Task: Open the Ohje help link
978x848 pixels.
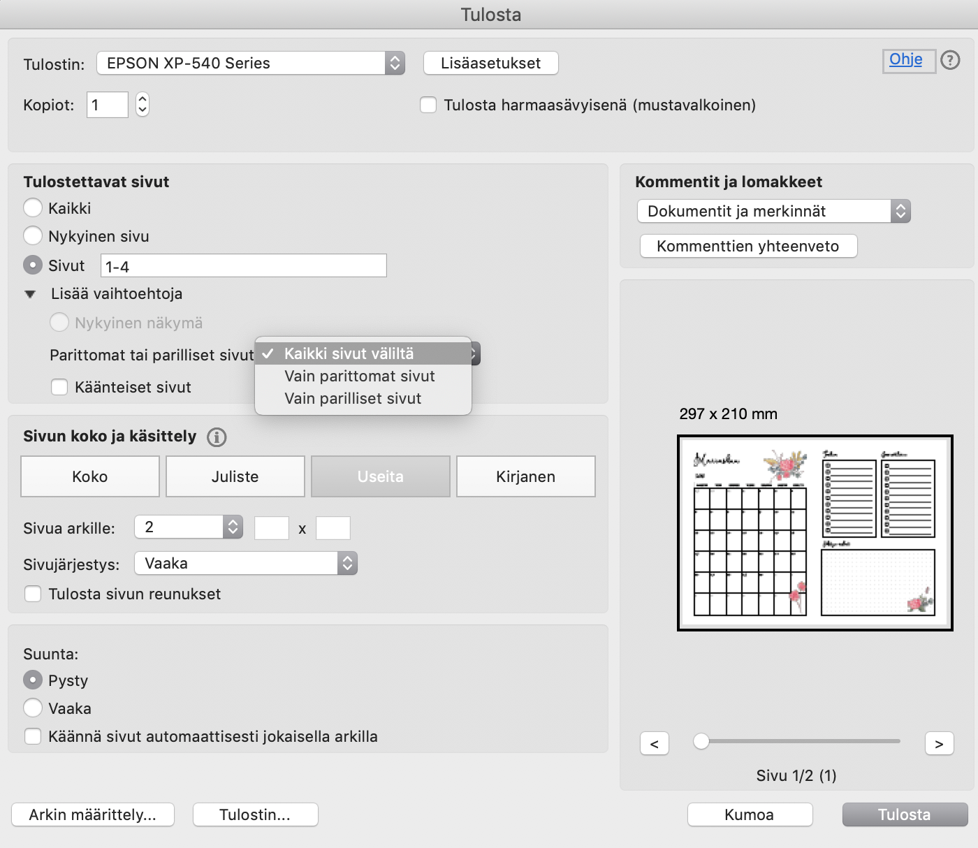Action: point(905,60)
